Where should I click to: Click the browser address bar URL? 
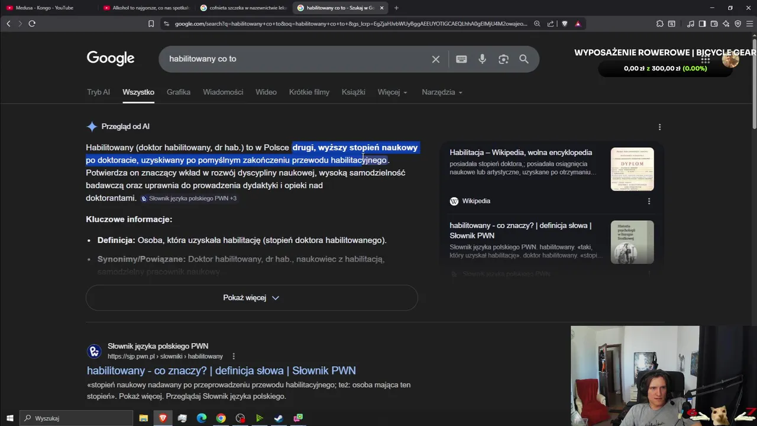(350, 24)
